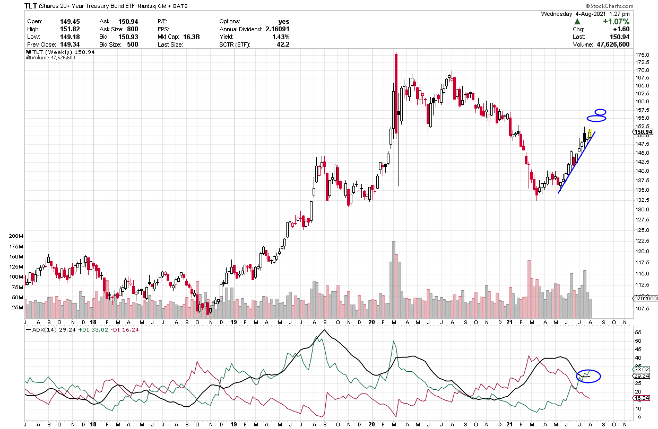
Task: Click the 175.0 label on the price axis
Action: pyautogui.click(x=642, y=55)
